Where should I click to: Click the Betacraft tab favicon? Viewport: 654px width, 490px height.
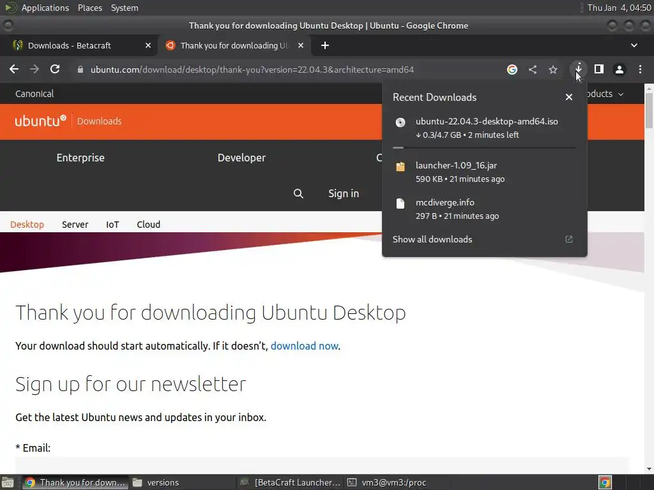17,45
